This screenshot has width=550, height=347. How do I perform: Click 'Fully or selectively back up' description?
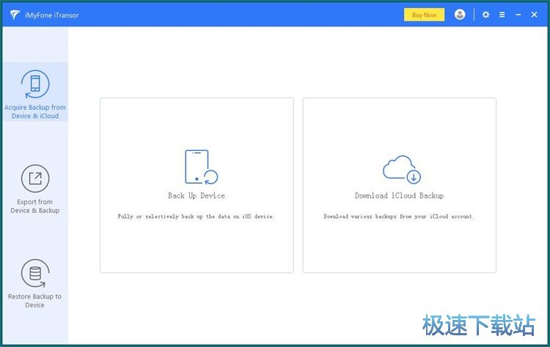coord(196,217)
